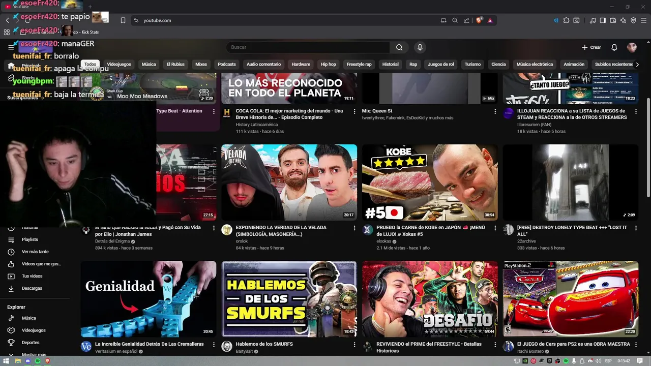This screenshot has height=366, width=651.
Task: Open Leo AI sparkle icon
Action: coord(623,20)
